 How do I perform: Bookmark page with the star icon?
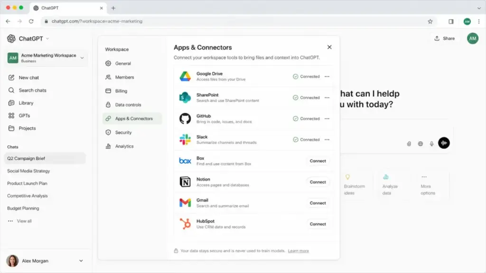pos(430,21)
